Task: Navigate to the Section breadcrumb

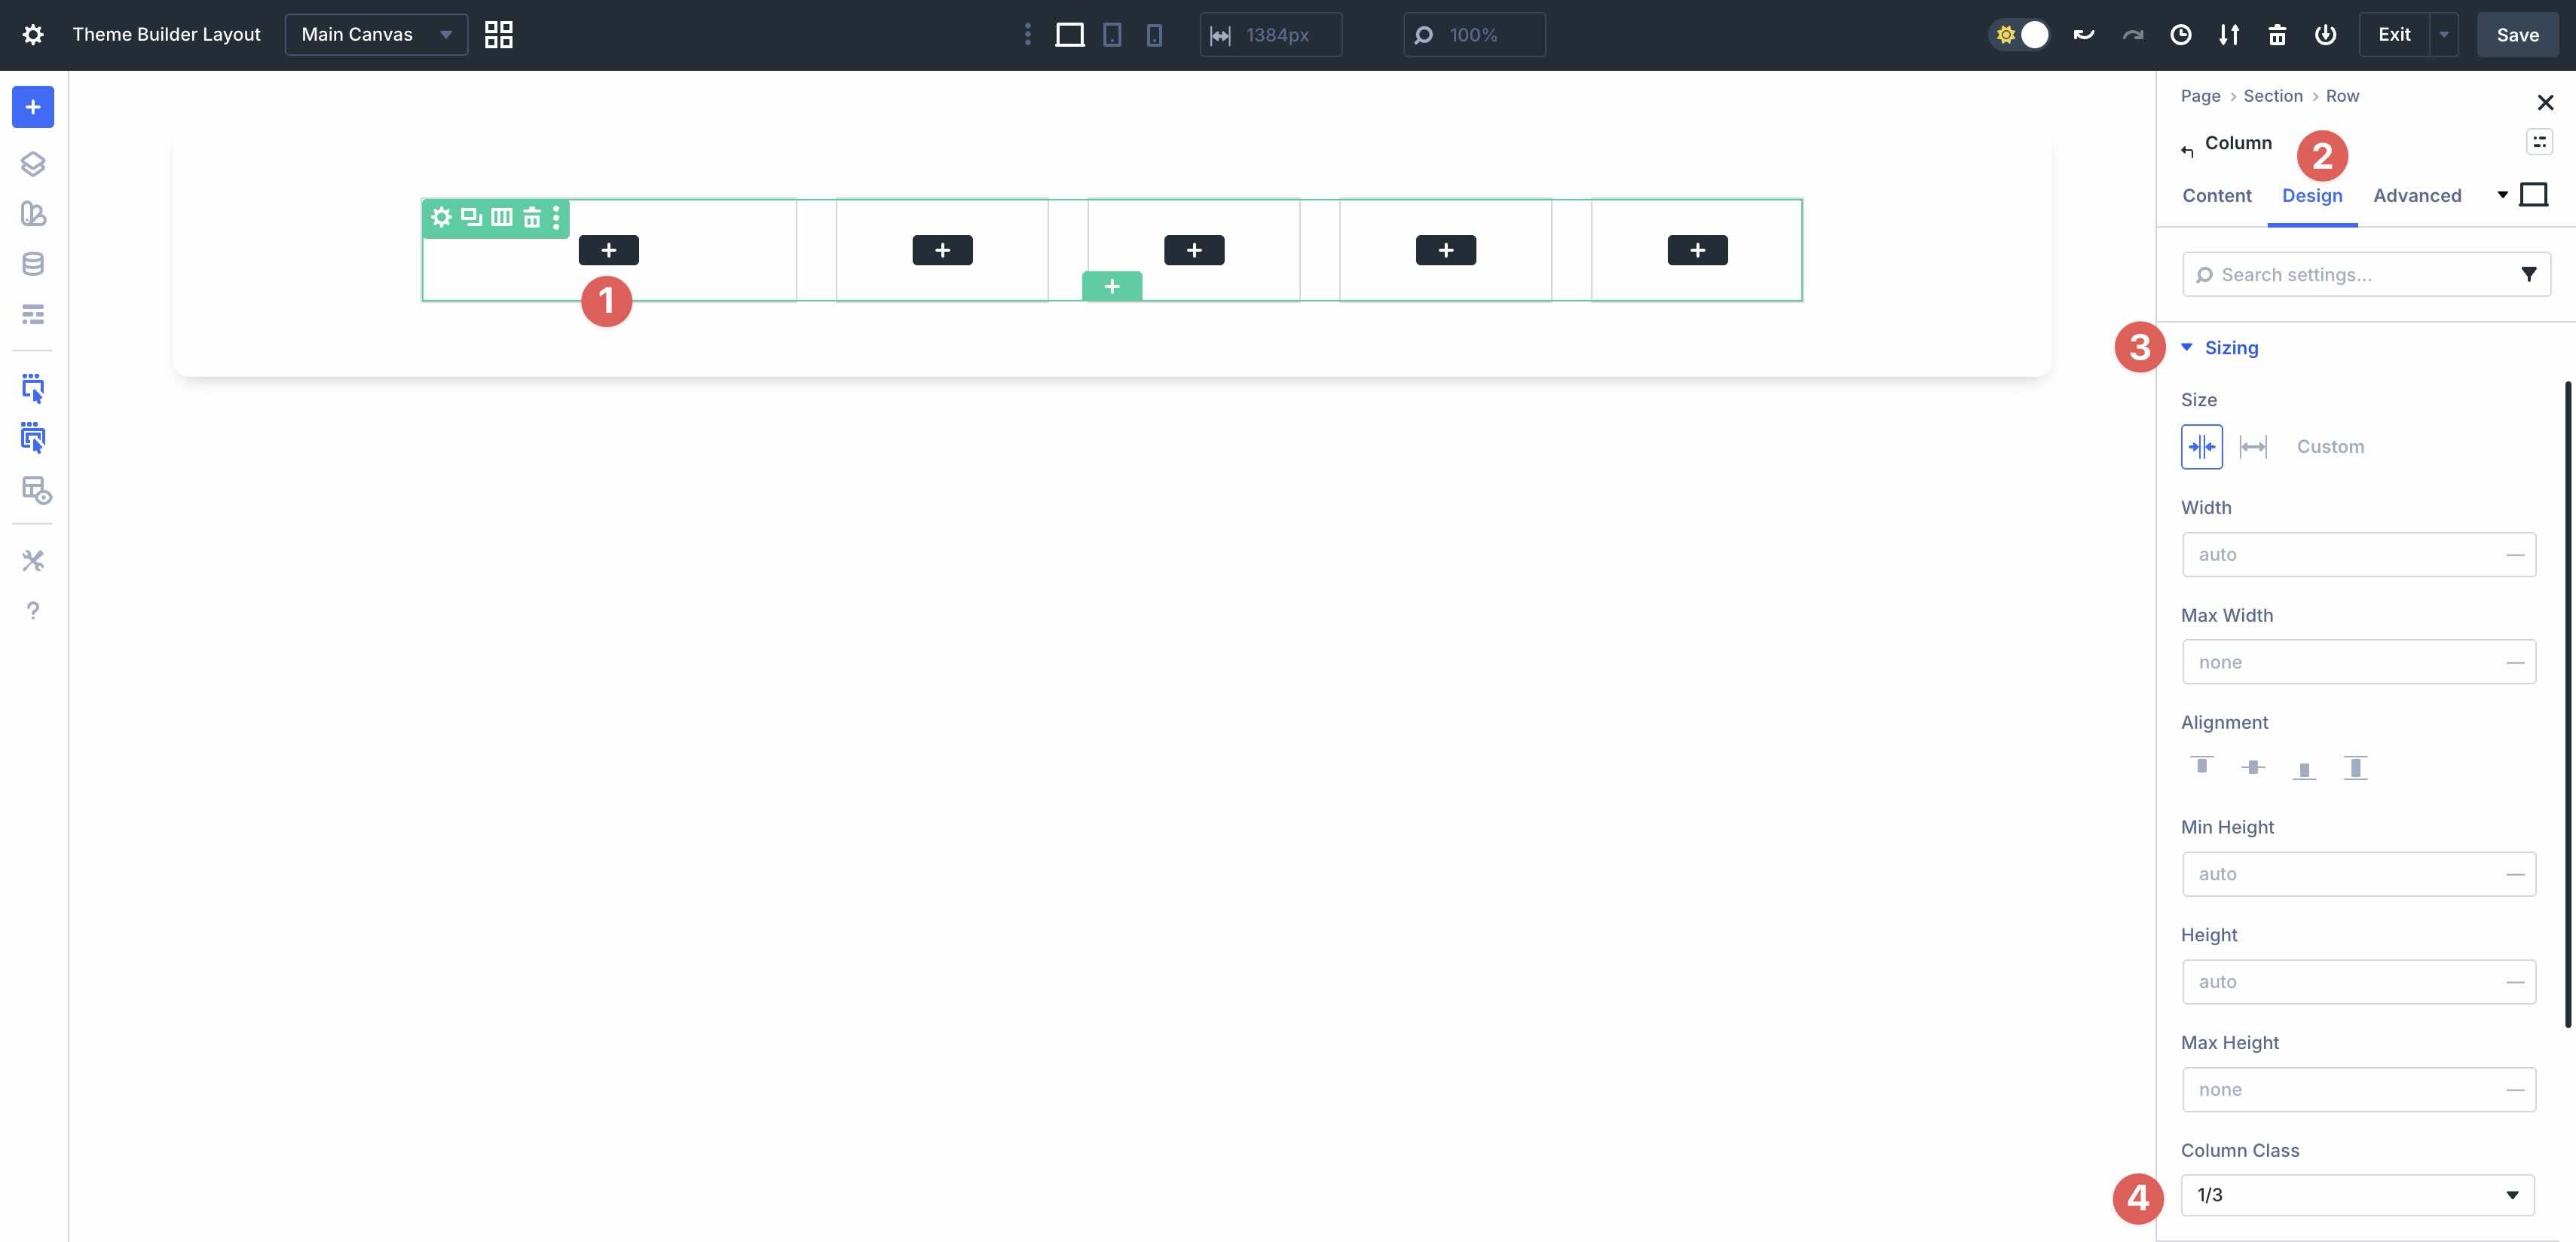Action: click(2273, 96)
